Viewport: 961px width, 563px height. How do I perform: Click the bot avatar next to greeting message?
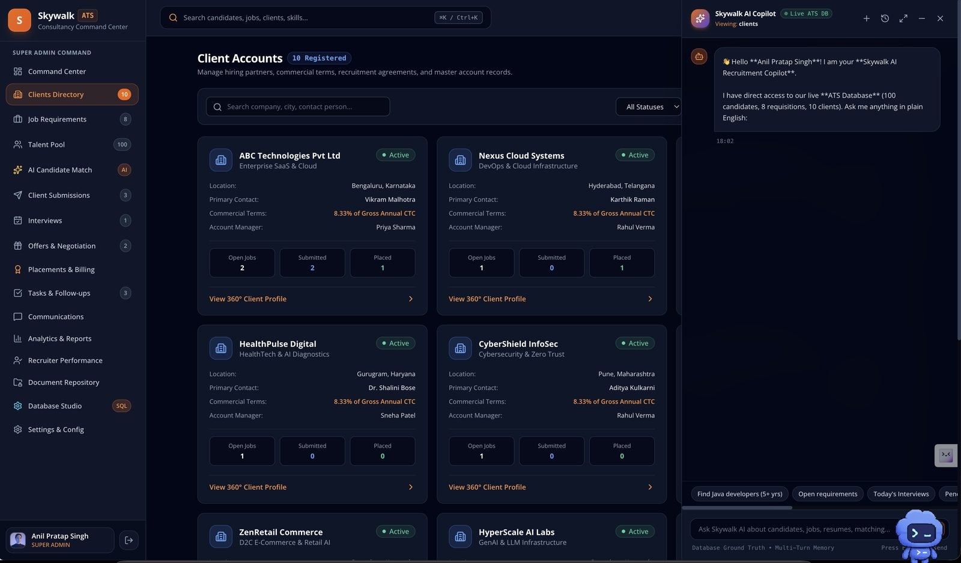click(699, 56)
